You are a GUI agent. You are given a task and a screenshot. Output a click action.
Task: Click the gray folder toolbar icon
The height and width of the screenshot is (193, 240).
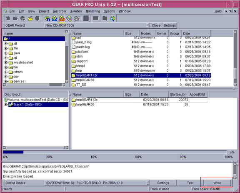(x=105, y=18)
